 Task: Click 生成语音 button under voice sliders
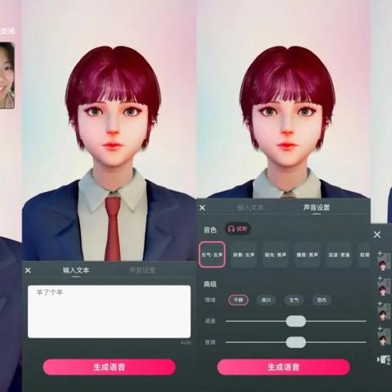click(x=283, y=367)
